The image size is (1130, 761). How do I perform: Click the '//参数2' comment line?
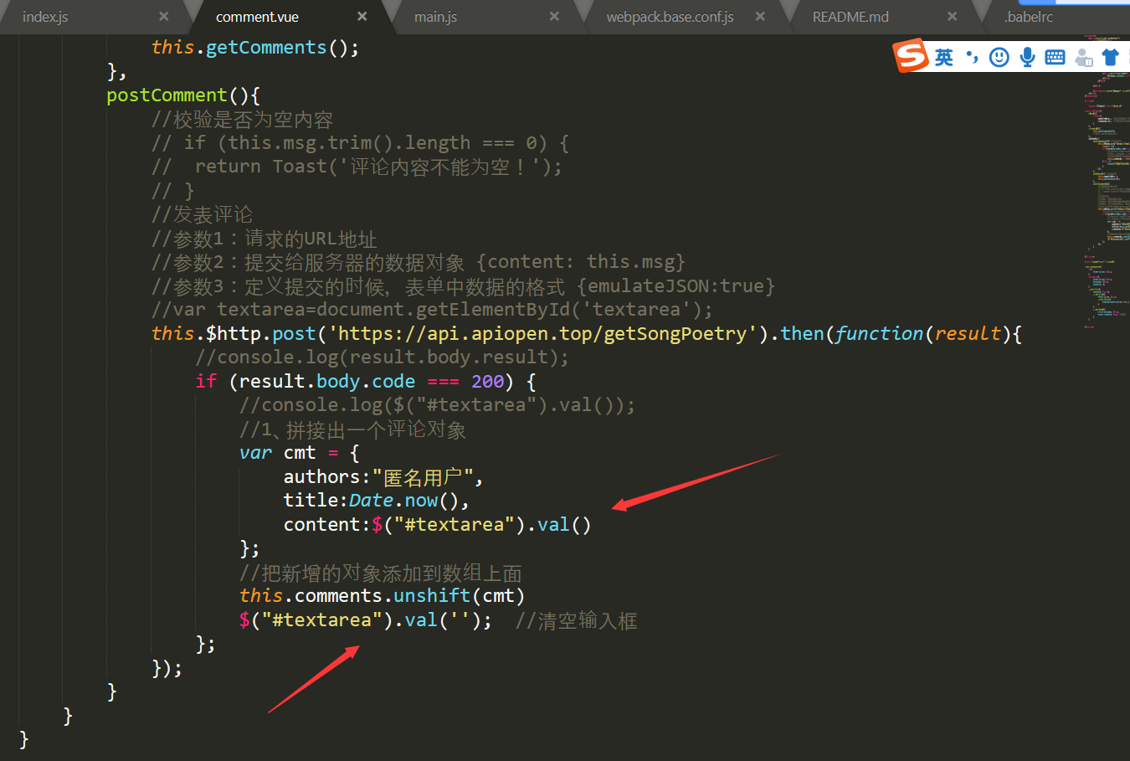coord(419,262)
